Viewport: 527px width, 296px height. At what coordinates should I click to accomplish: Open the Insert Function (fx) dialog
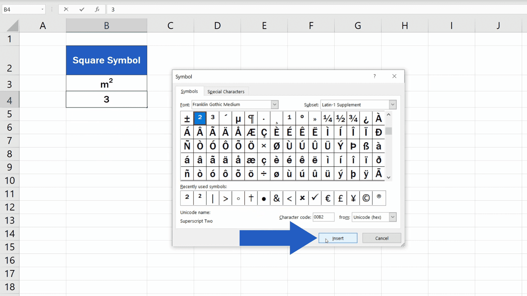point(97,9)
